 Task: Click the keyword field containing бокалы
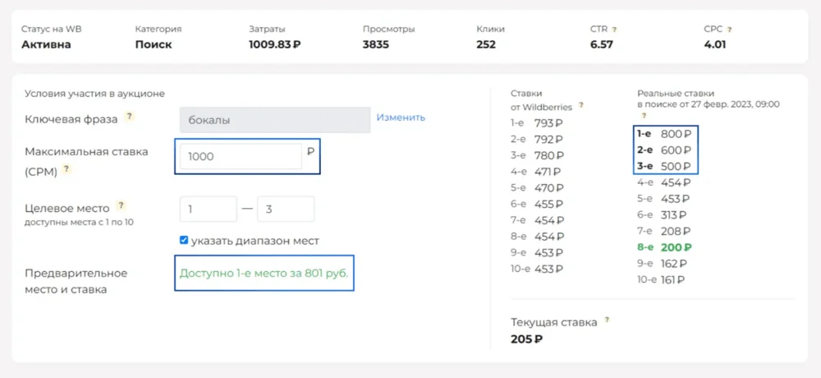[274, 120]
